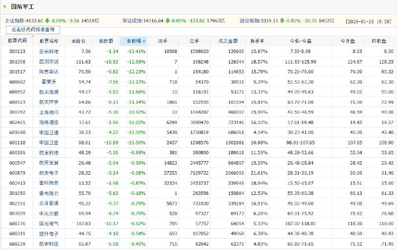Screen dimensions: 397x250
Task: Sort by the 当前价 column header
Action: [78, 41]
